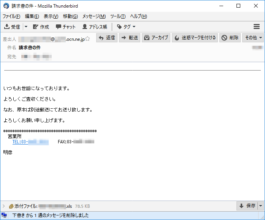Click the signature name 明彦
Viewport: 265px width, 220px height.
8,153
